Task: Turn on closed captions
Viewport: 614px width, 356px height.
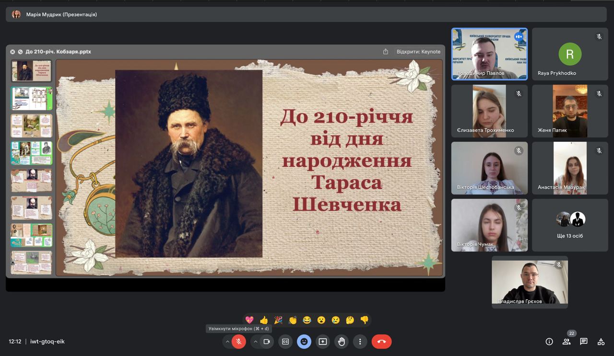Action: pos(285,342)
